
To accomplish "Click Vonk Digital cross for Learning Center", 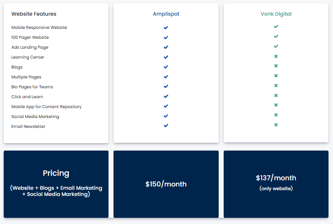I will pyautogui.click(x=276, y=56).
